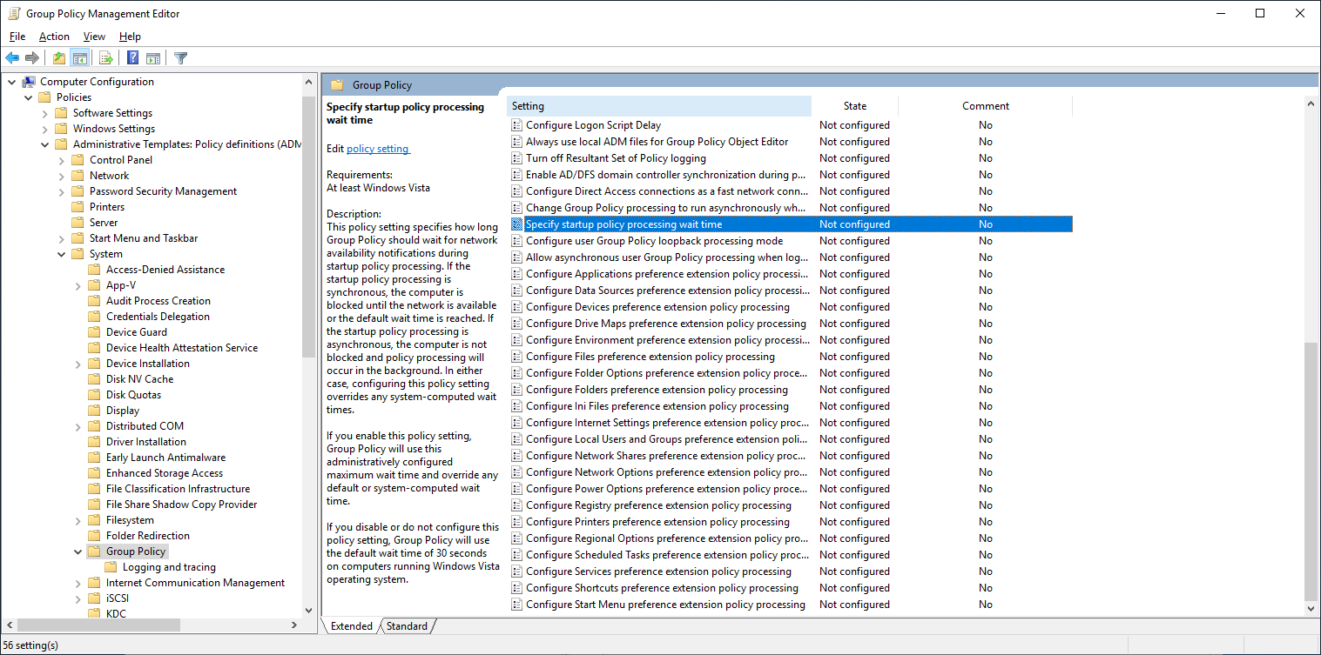
Task: Click the policy icon beside Configure Logon Script Delay
Action: (x=516, y=125)
